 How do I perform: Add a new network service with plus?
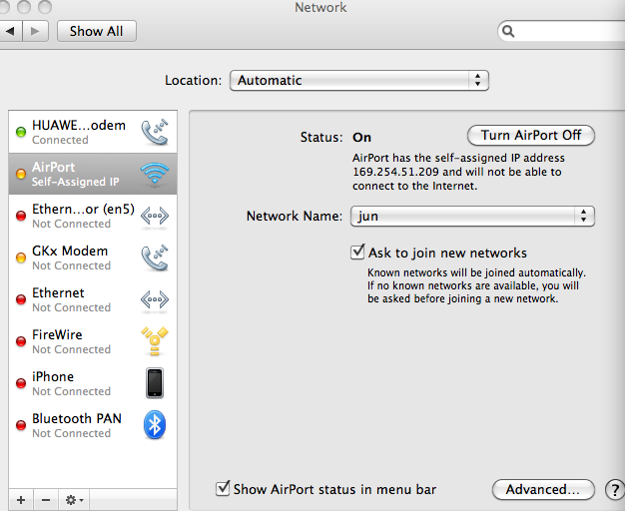point(21,500)
